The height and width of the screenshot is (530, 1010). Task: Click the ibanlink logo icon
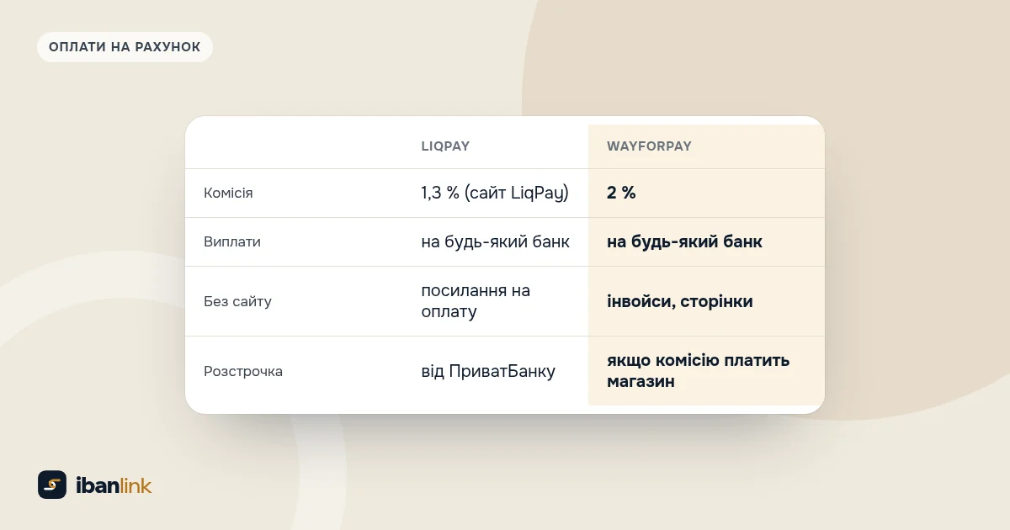tap(52, 485)
